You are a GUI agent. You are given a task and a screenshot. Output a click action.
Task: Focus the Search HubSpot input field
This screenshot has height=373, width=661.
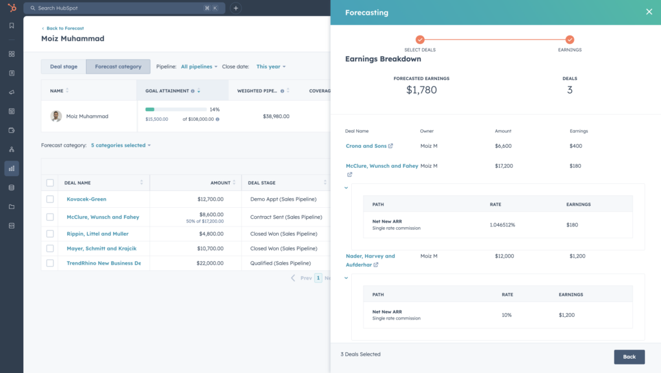(x=125, y=8)
